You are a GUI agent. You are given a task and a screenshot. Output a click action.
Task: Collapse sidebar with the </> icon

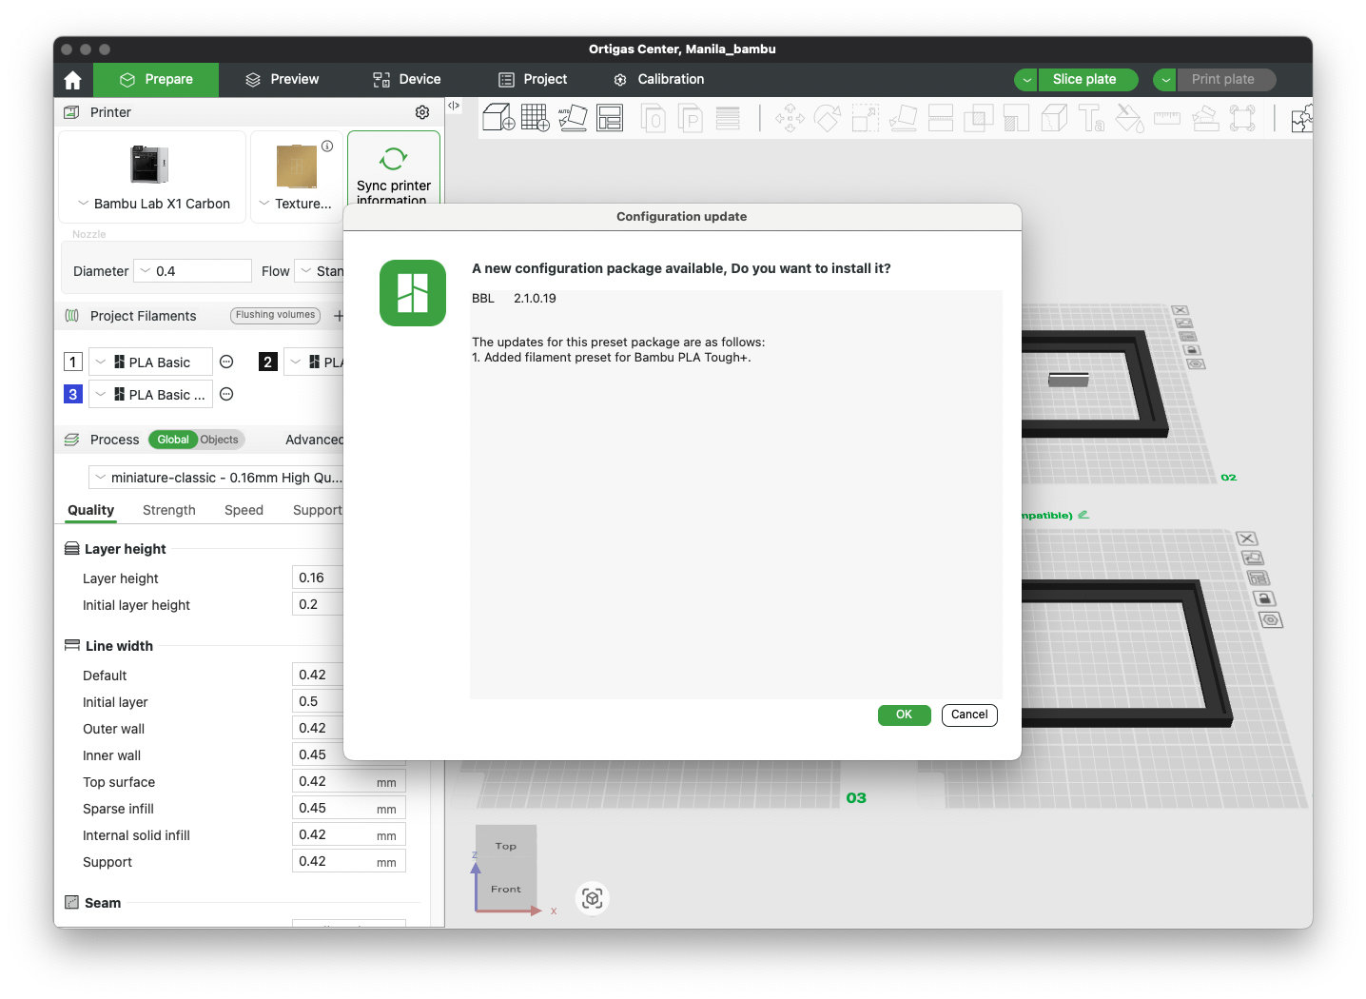click(454, 106)
